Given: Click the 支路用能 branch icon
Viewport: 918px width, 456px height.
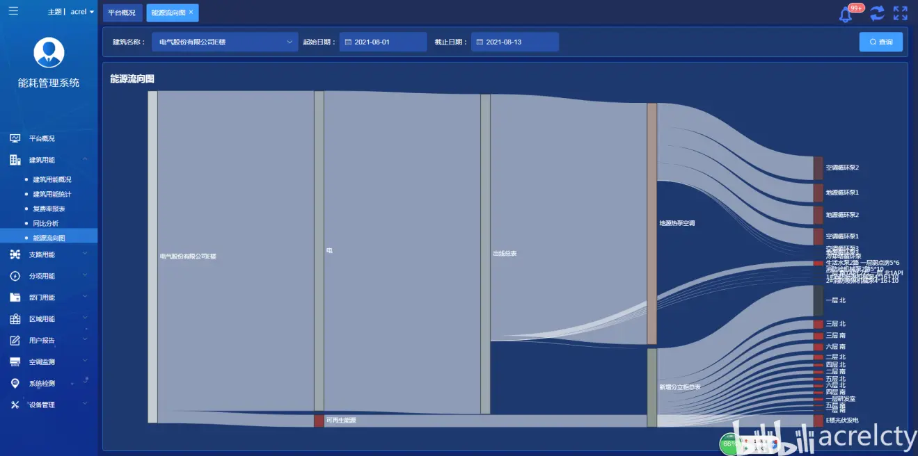Looking at the screenshot, I should click(x=15, y=254).
